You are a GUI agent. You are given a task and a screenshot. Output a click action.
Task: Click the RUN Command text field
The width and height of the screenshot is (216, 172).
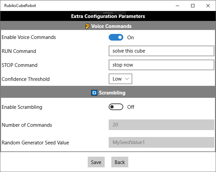click(162, 51)
